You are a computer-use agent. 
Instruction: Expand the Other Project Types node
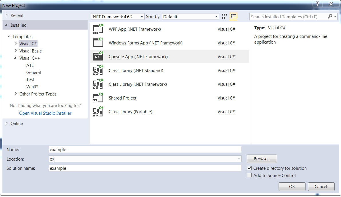point(15,93)
